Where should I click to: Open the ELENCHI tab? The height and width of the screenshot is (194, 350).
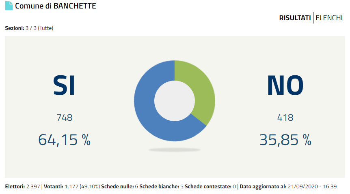329,18
